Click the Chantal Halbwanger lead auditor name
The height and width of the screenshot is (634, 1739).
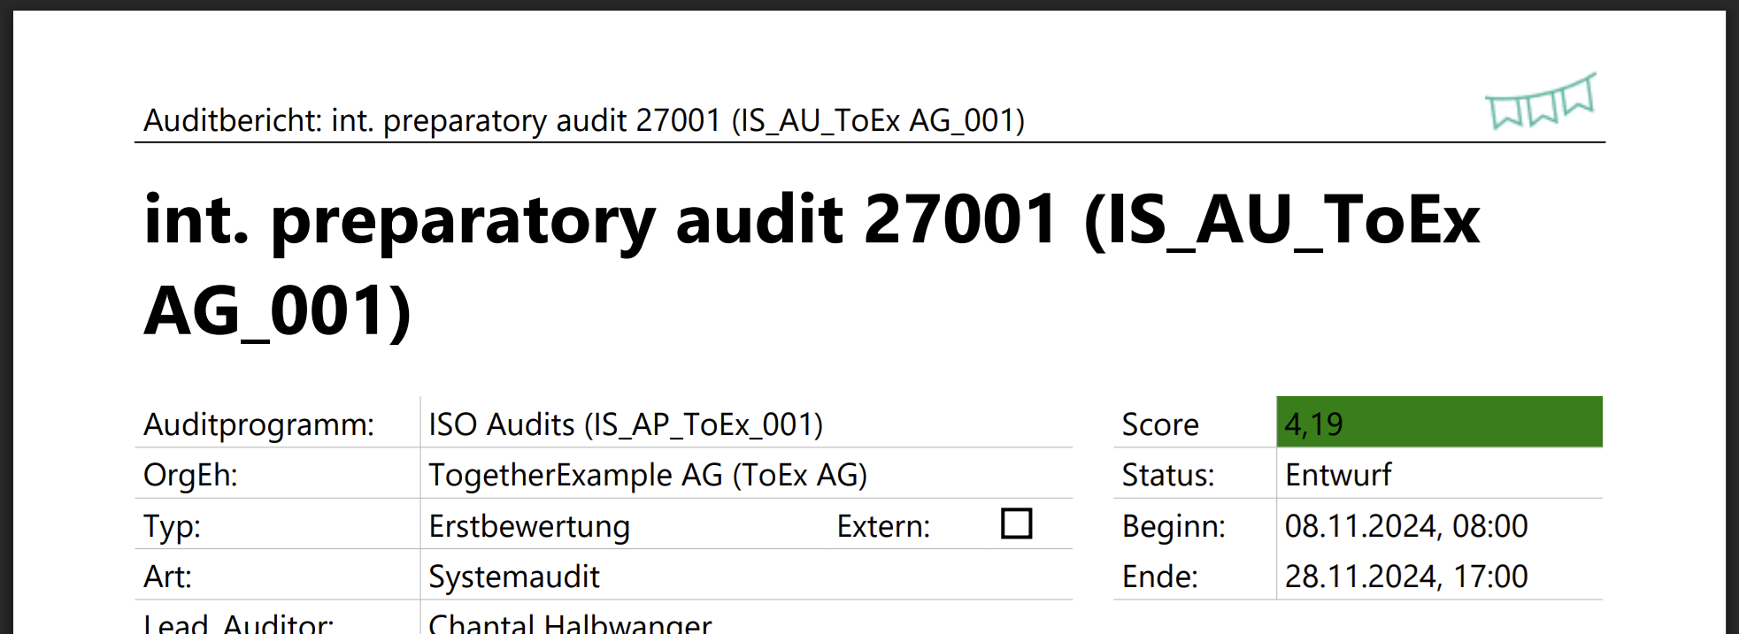coord(569,623)
